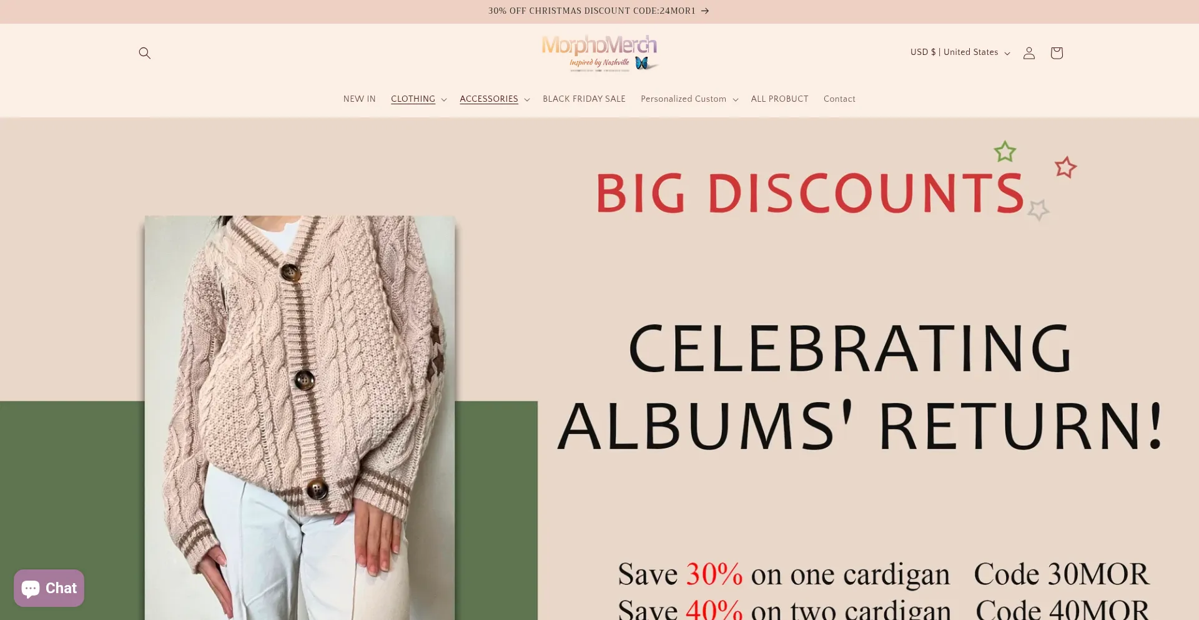The width and height of the screenshot is (1199, 620).
Task: Open the Shopify chat bubble widget
Action: coord(49,588)
